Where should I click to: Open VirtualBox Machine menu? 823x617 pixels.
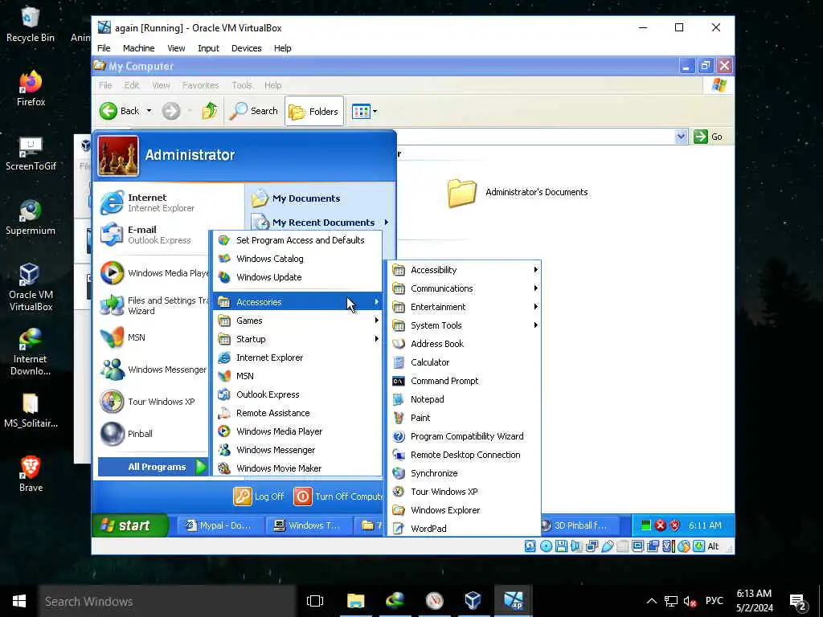click(x=138, y=48)
